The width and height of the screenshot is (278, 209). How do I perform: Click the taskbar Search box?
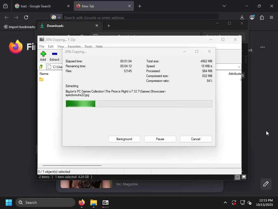[x=45, y=202]
